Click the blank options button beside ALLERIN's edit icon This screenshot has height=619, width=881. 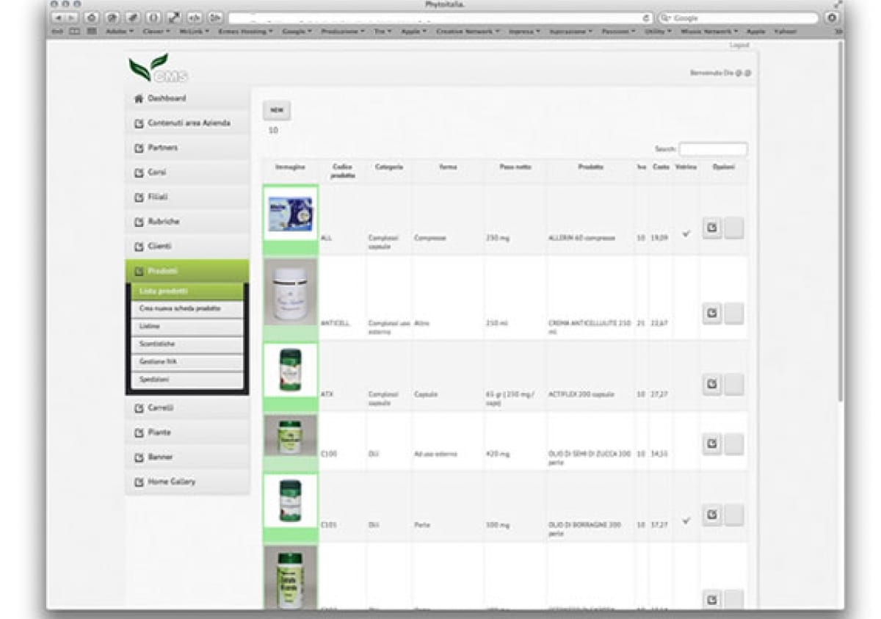(733, 228)
